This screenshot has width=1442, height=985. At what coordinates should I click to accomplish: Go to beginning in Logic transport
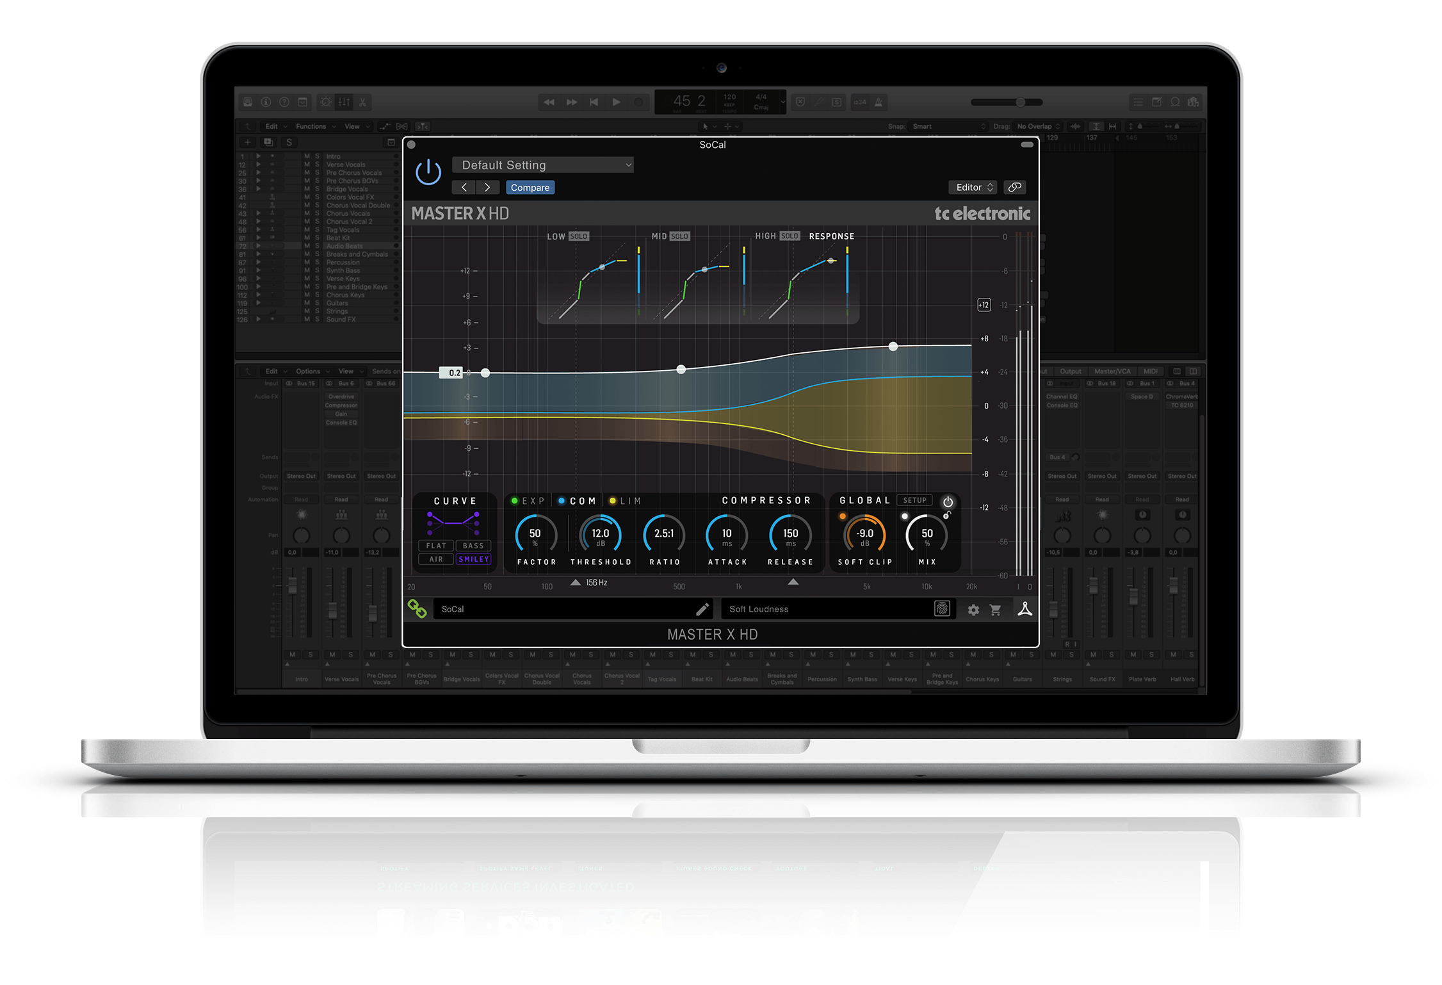pyautogui.click(x=594, y=102)
